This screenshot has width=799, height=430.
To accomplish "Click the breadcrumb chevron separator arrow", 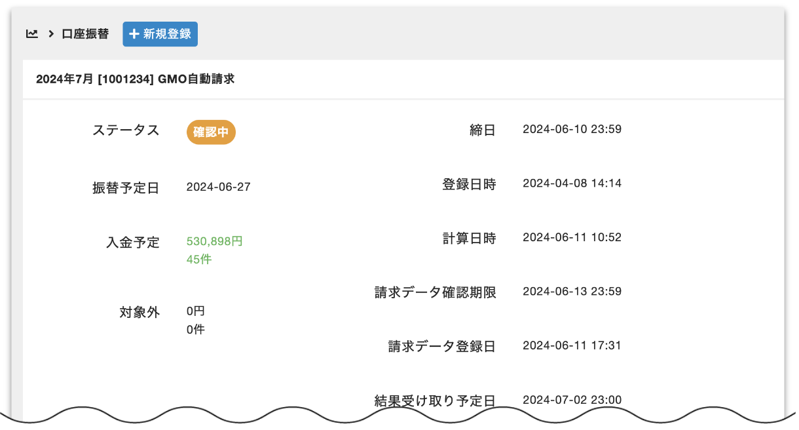I will [x=50, y=34].
